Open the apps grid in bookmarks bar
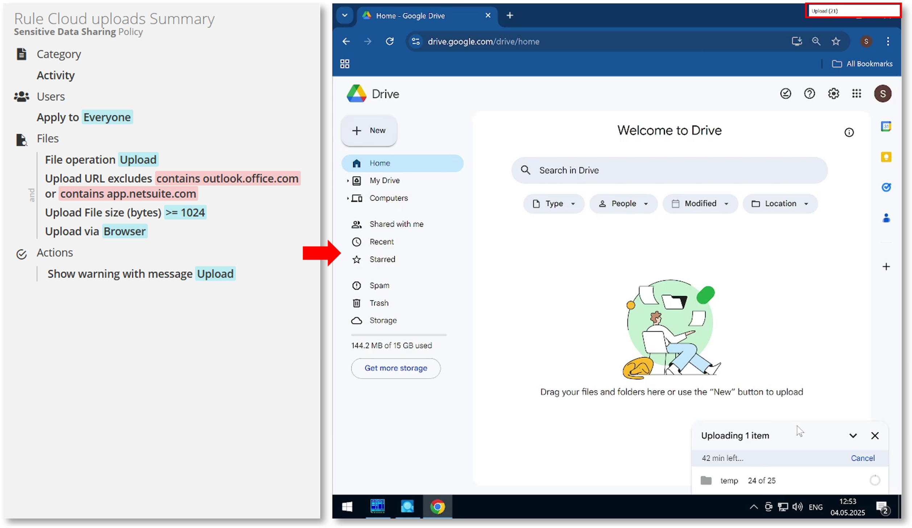912x528 pixels. (x=344, y=64)
